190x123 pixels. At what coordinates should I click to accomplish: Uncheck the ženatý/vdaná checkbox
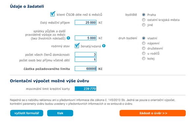tap(77, 46)
